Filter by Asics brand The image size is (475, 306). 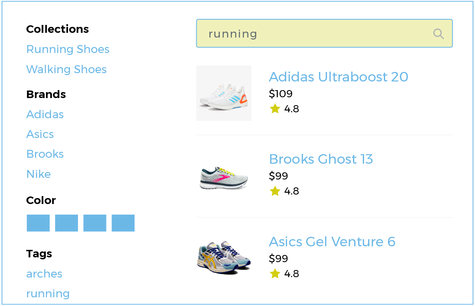click(x=40, y=134)
